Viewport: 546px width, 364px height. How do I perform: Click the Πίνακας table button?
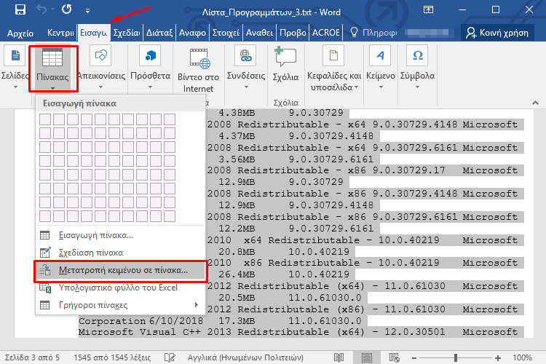(x=52, y=68)
